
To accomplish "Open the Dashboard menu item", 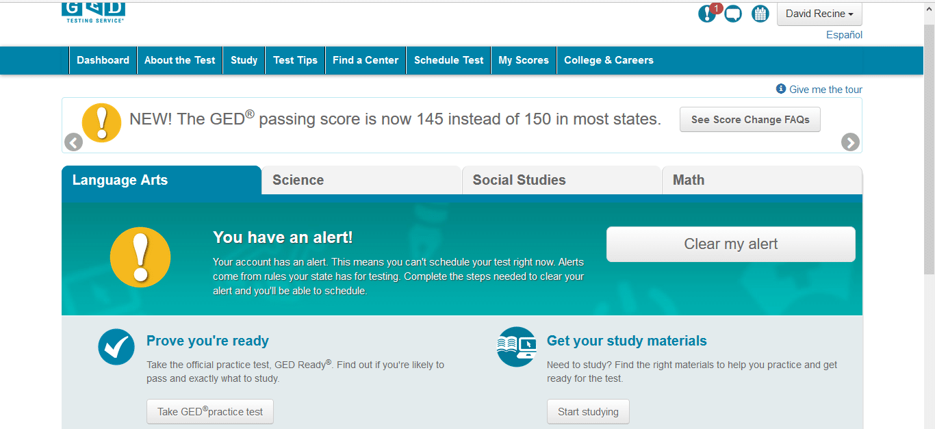I will (103, 60).
